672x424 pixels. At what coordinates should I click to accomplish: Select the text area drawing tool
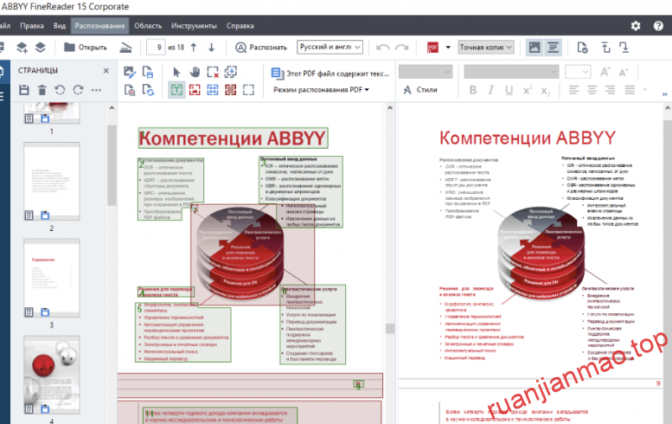[x=176, y=89]
